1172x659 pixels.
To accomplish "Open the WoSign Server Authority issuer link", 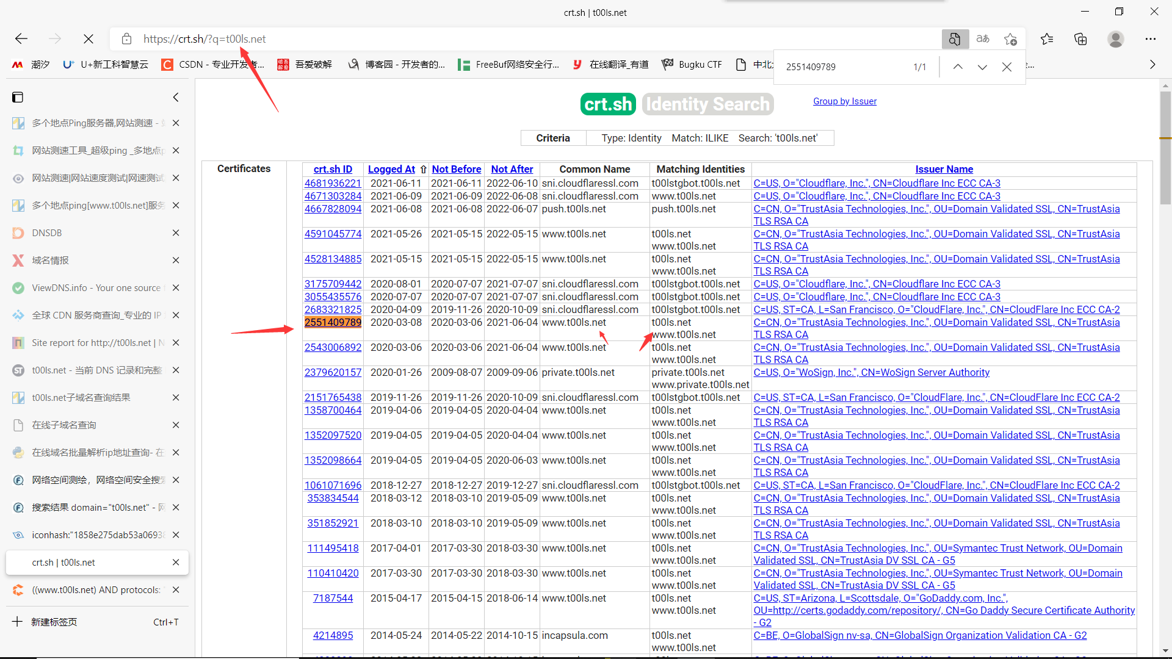I will click(872, 372).
